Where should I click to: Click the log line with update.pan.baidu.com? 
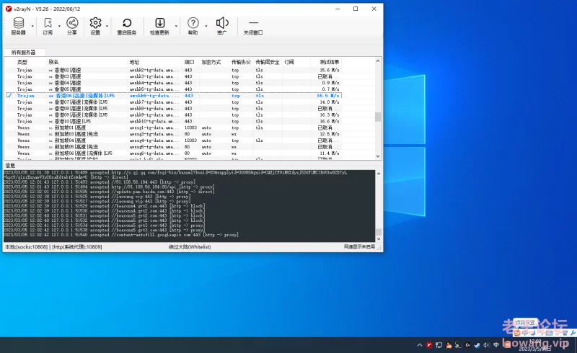pyautogui.click(x=109, y=192)
